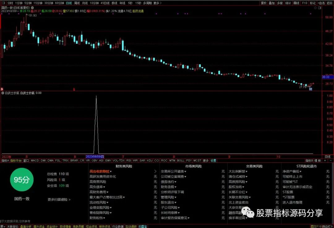Select the 60分钟 period
The height and width of the screenshot is (228, 334).
coord(59,3)
